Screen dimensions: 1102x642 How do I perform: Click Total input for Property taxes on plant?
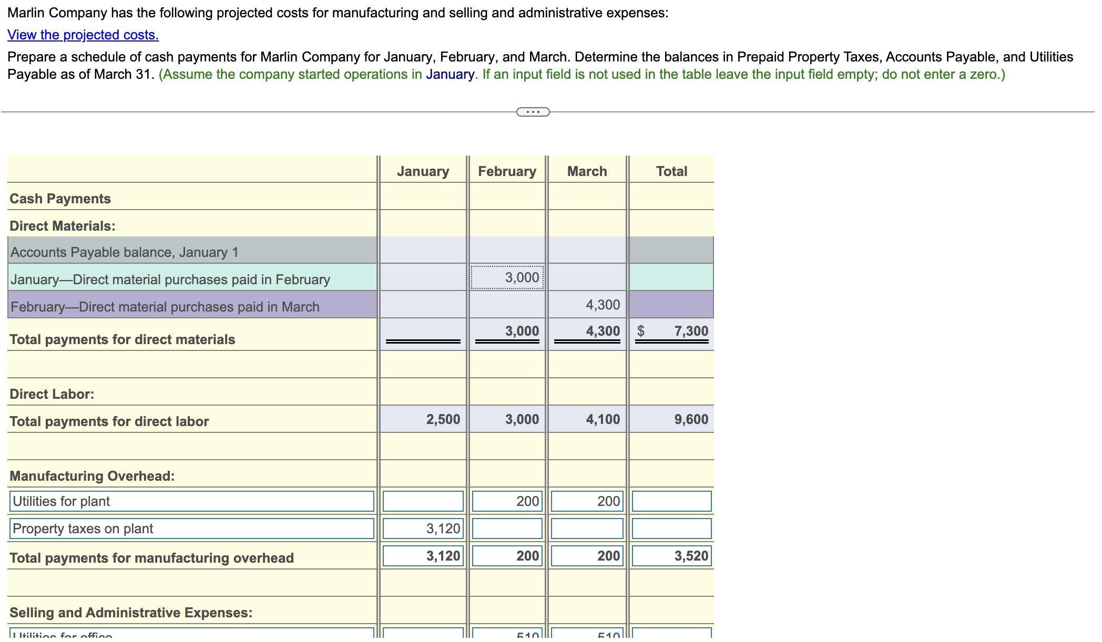pyautogui.click(x=671, y=529)
